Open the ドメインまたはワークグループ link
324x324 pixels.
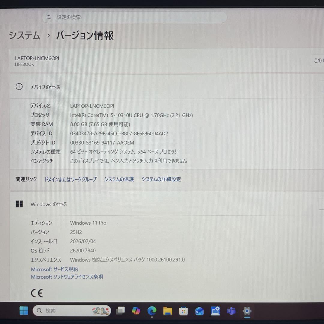pos(70,179)
